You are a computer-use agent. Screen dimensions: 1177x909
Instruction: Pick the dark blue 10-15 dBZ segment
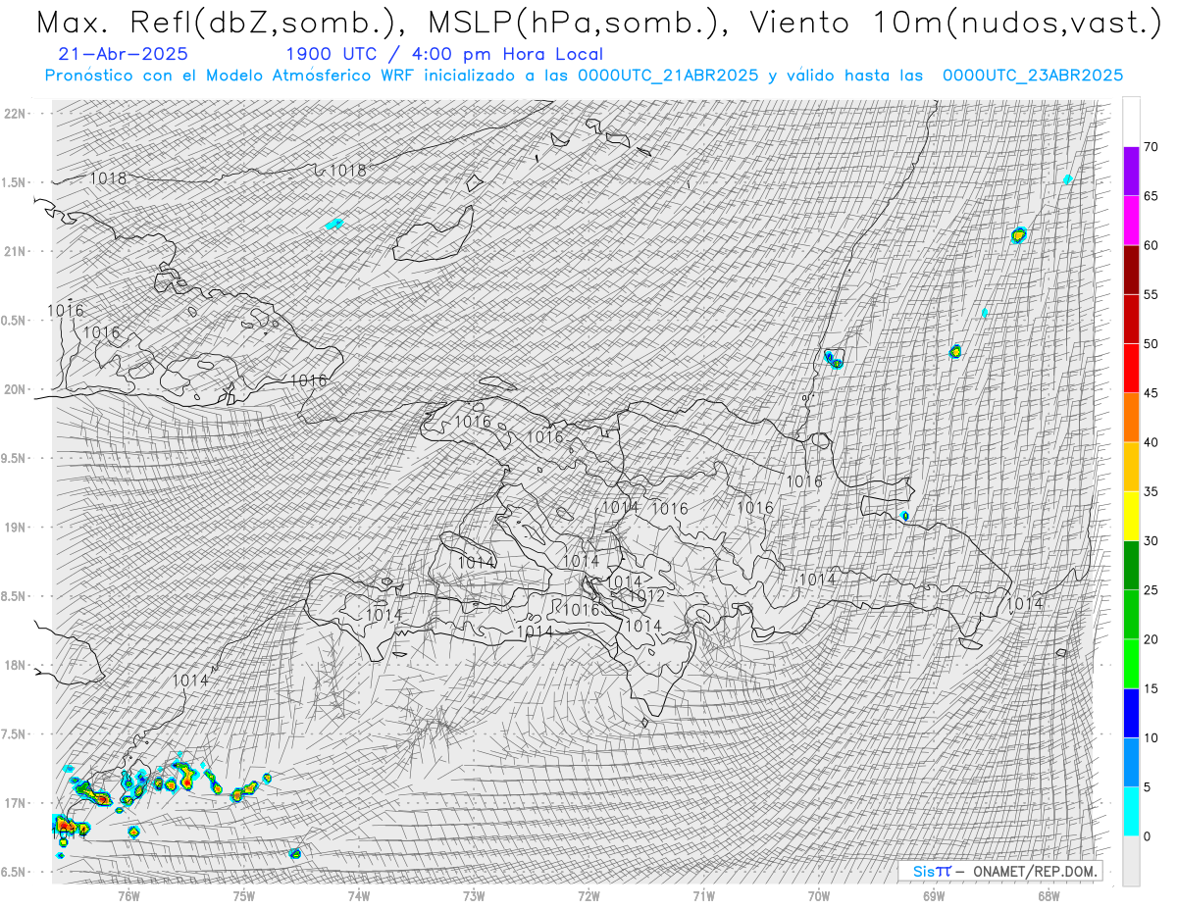(x=1131, y=713)
